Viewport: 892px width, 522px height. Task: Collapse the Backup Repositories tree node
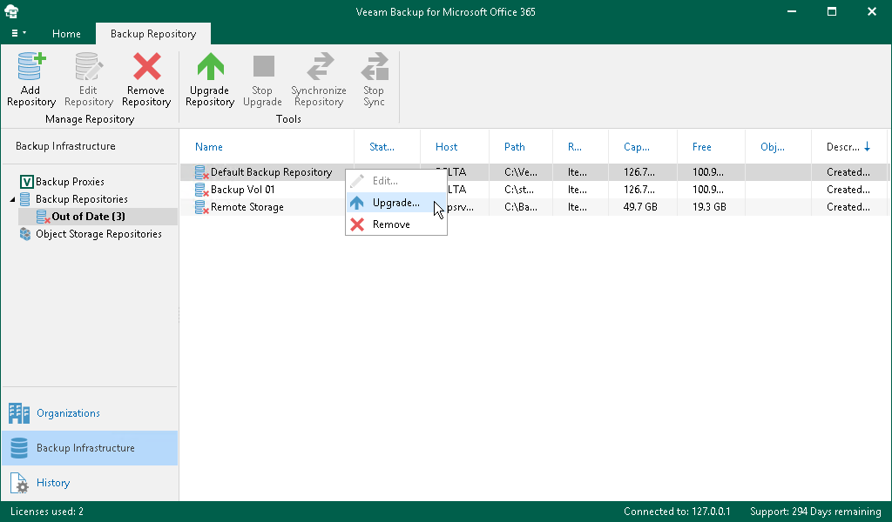click(12, 199)
